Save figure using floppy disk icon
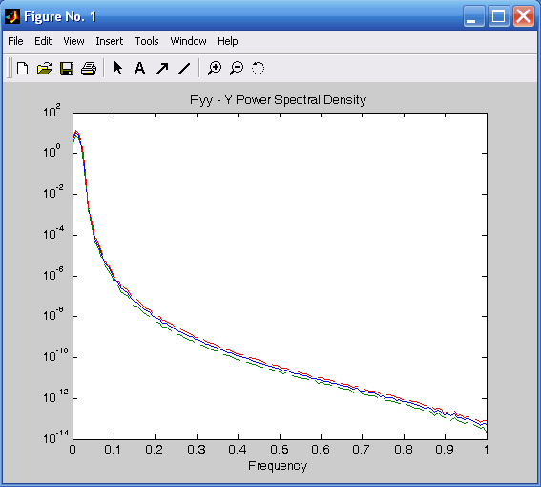Viewport: 541px width, 487px height. 67,69
